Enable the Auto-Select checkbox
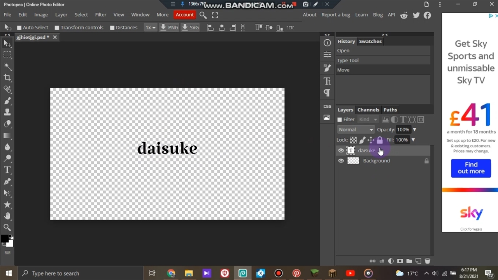This screenshot has height=280, width=498. point(19,28)
